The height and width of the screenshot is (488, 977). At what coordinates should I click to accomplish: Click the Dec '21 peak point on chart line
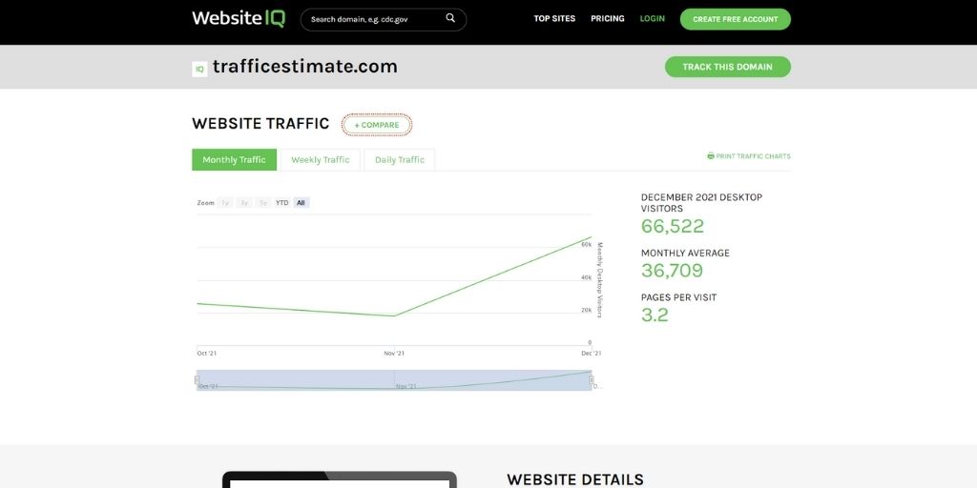click(x=591, y=237)
